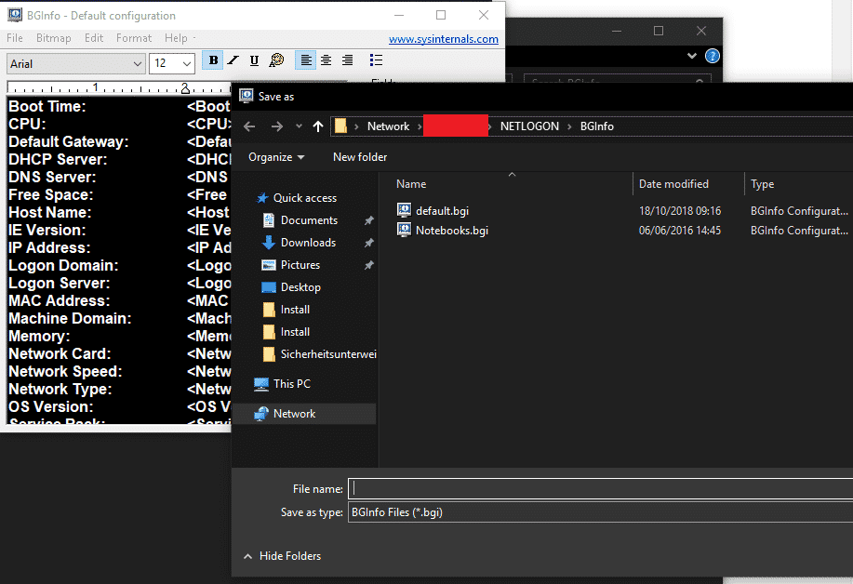The height and width of the screenshot is (584, 853).
Task: Open the Help menu
Action: tap(176, 38)
